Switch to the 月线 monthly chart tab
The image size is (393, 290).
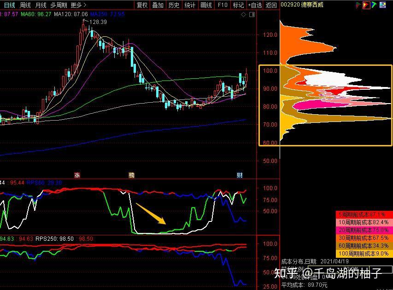click(x=41, y=5)
